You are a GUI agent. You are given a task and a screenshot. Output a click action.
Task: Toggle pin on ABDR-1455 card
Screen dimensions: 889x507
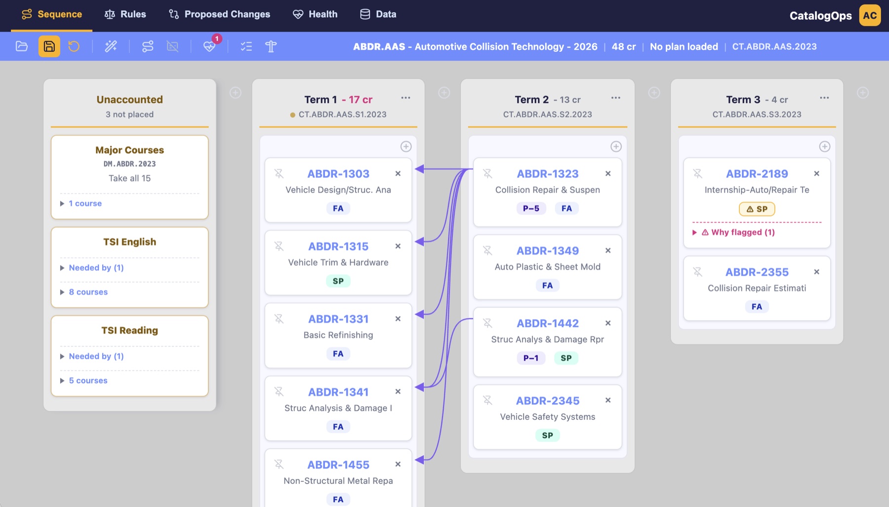[279, 464]
